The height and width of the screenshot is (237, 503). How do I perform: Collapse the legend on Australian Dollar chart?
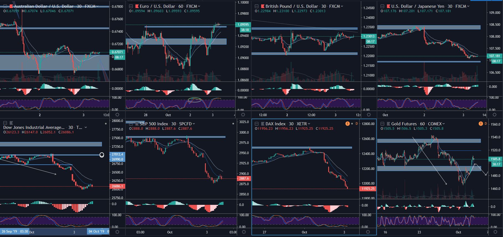pos(5,6)
